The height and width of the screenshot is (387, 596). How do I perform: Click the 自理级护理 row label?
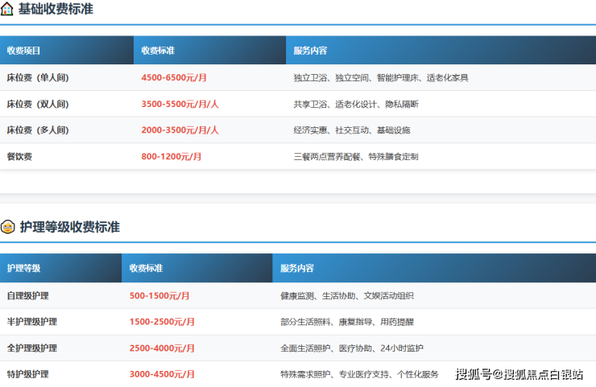27,296
